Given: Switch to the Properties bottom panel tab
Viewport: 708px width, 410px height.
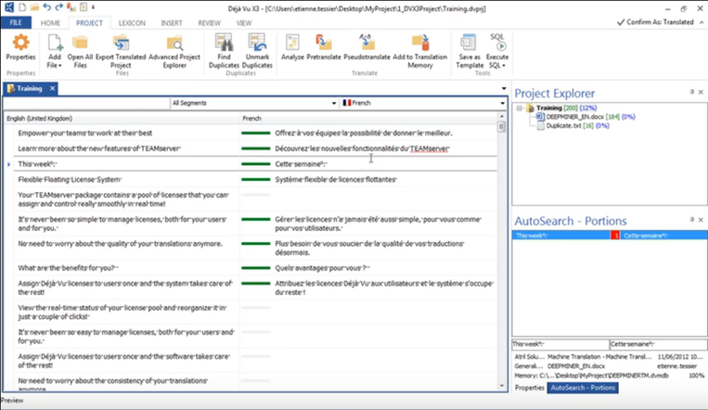Looking at the screenshot, I should [529, 388].
